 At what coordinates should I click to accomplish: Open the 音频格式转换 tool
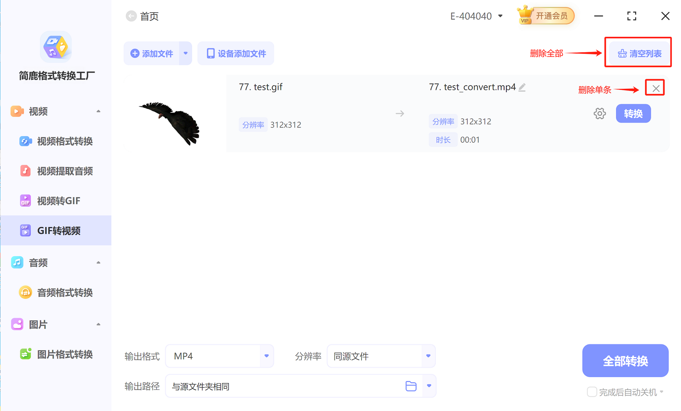[x=25, y=292]
